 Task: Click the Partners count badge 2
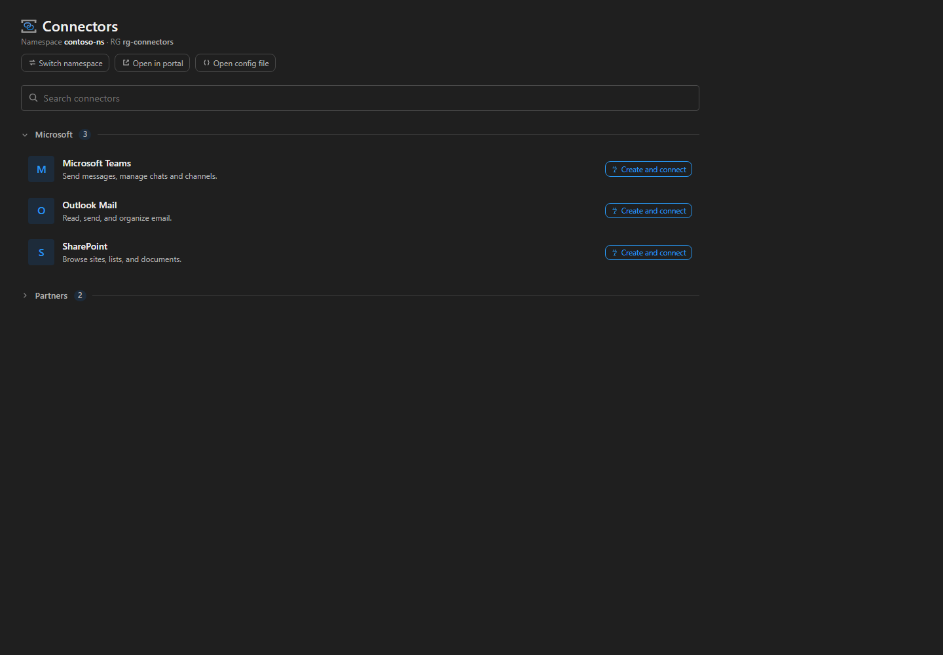point(80,295)
